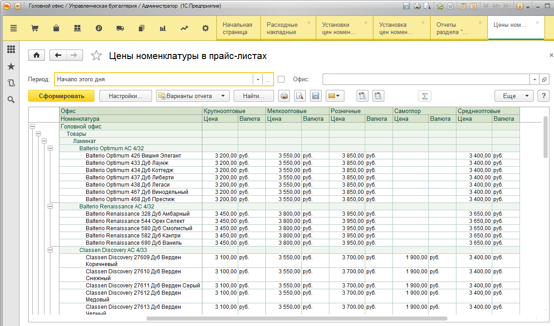Click the second report grouping structure icon

coord(378,96)
